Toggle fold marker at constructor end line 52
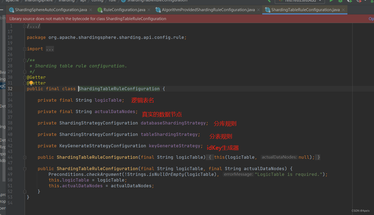The height and width of the screenshot is (215, 374). click(x=25, y=191)
